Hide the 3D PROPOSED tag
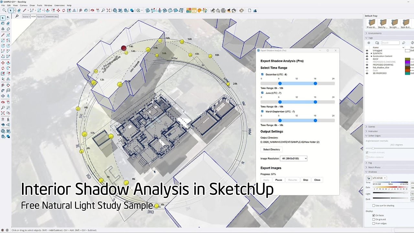This screenshot has width=414, height=233. pyautogui.click(x=367, y=73)
